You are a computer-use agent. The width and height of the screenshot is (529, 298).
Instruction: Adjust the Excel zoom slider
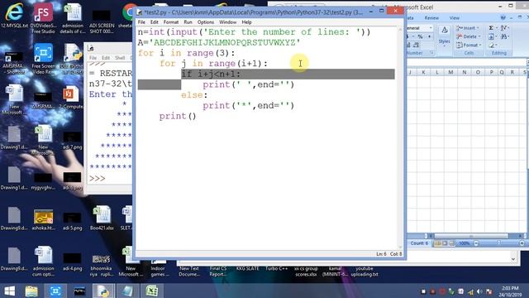point(499,243)
